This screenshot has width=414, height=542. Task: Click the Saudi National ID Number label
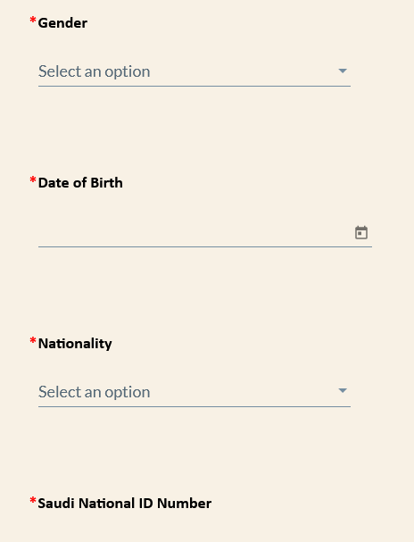pyautogui.click(x=124, y=504)
